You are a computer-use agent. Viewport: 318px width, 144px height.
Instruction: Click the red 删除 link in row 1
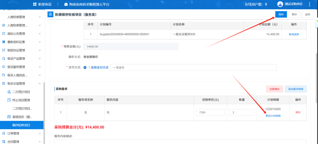click(x=298, y=112)
